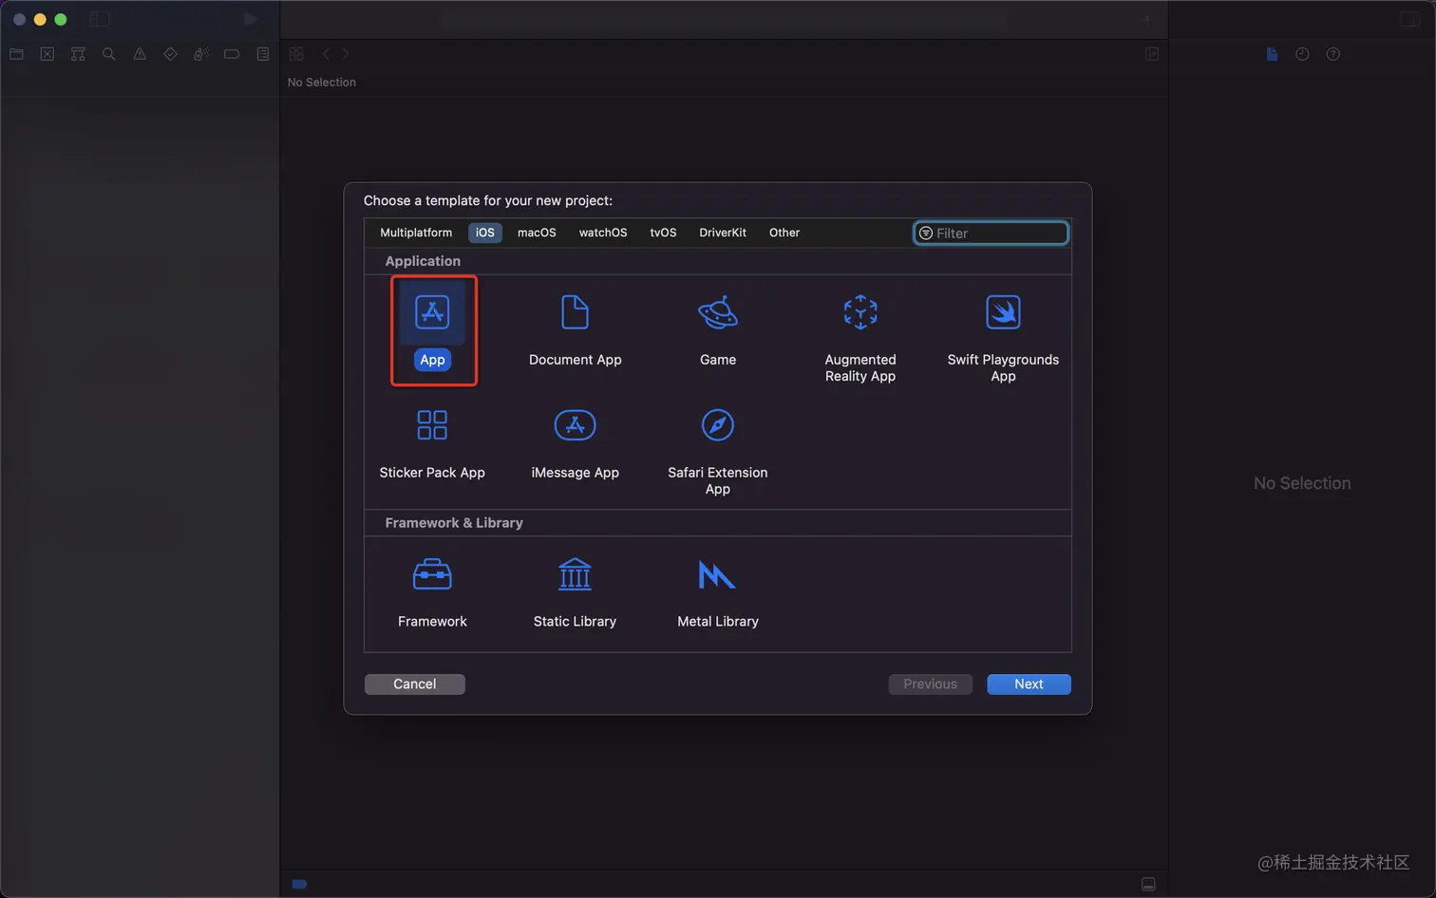Viewport: 1436px width, 898px height.
Task: Click "No Selection" in the inspector pane
Action: point(1302,483)
